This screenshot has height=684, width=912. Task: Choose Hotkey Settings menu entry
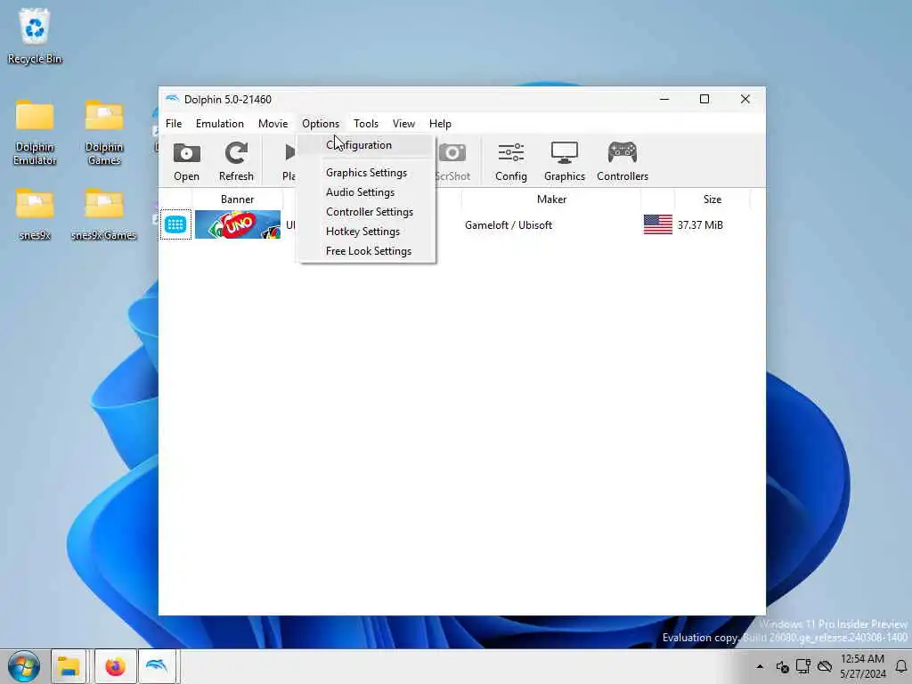point(366,232)
